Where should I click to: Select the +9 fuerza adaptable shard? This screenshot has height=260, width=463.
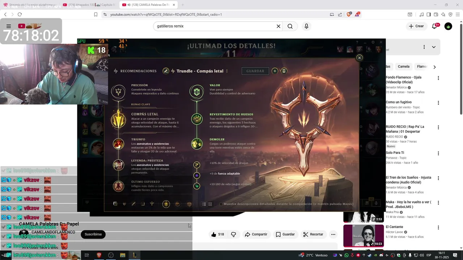(x=197, y=175)
